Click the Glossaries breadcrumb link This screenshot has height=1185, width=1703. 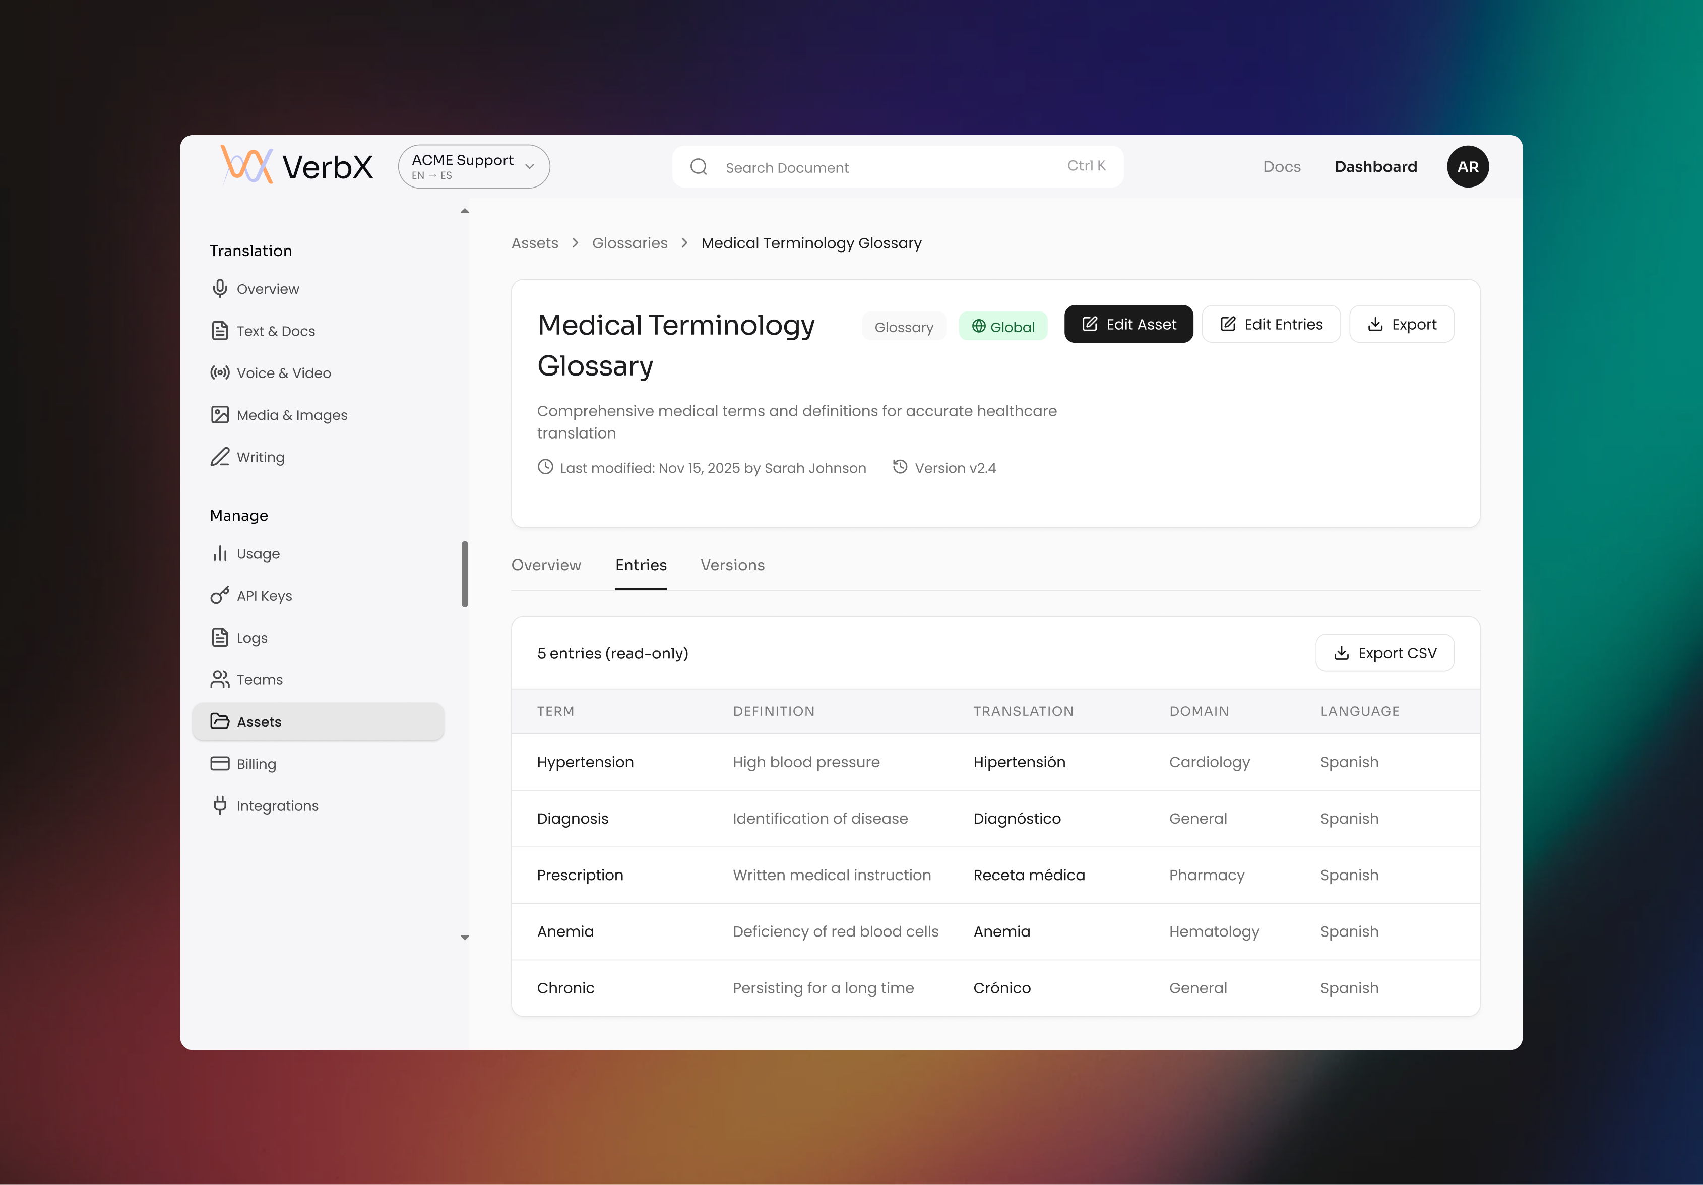[x=629, y=243]
